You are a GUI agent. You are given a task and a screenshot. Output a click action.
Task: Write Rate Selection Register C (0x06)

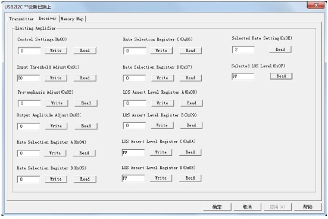point(161,51)
